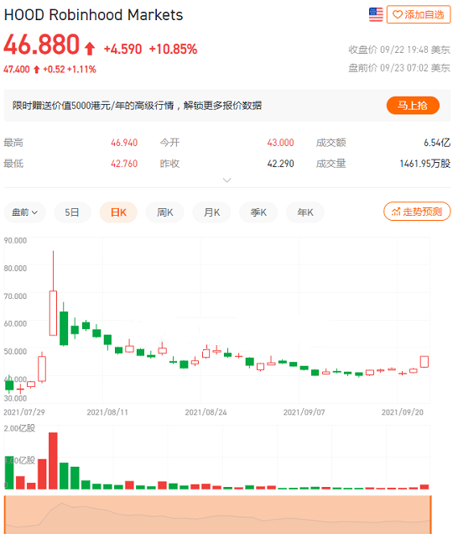Select the 月K chart tab
The width and height of the screenshot is (453, 534).
[x=211, y=212]
